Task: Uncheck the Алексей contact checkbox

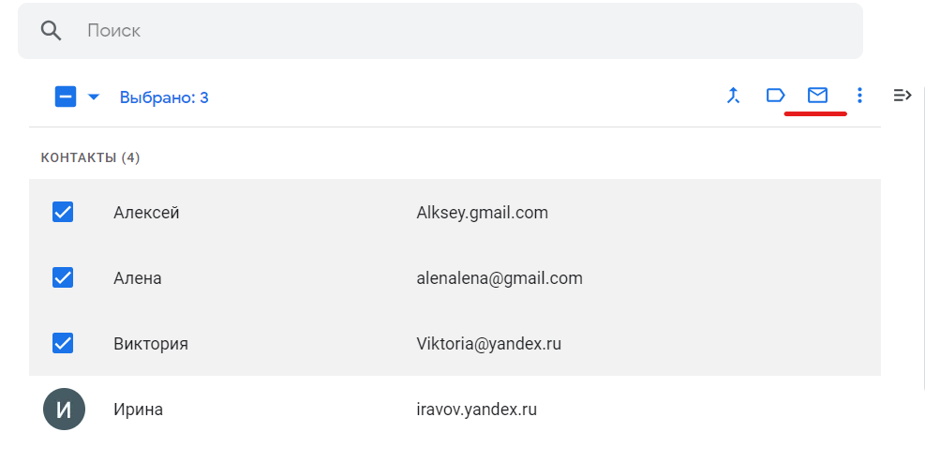Action: tap(63, 213)
